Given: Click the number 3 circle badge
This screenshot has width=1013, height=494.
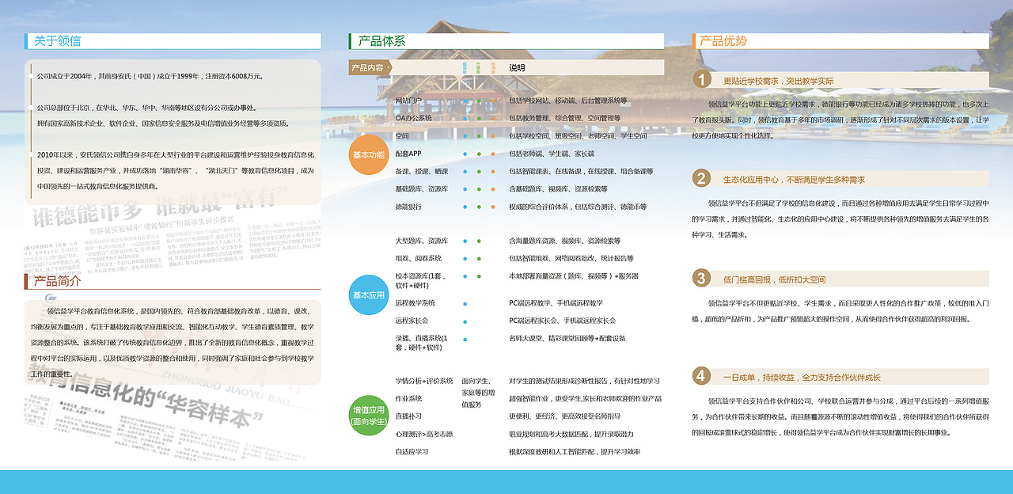Looking at the screenshot, I should pyautogui.click(x=701, y=278).
